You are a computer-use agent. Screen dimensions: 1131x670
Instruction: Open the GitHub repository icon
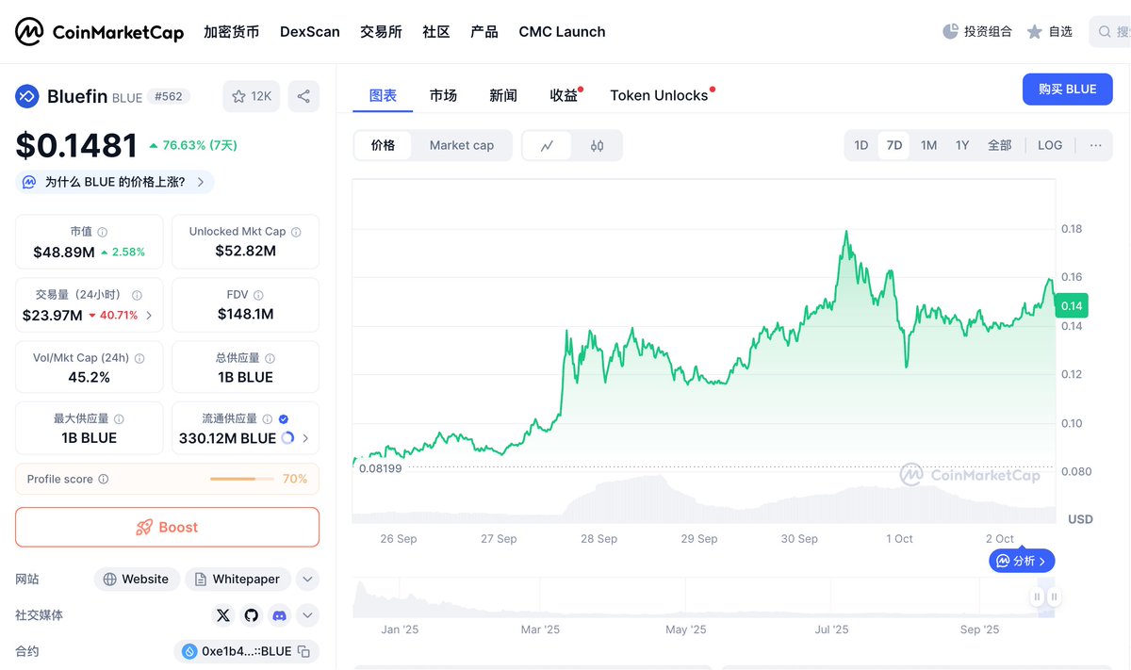[251, 615]
